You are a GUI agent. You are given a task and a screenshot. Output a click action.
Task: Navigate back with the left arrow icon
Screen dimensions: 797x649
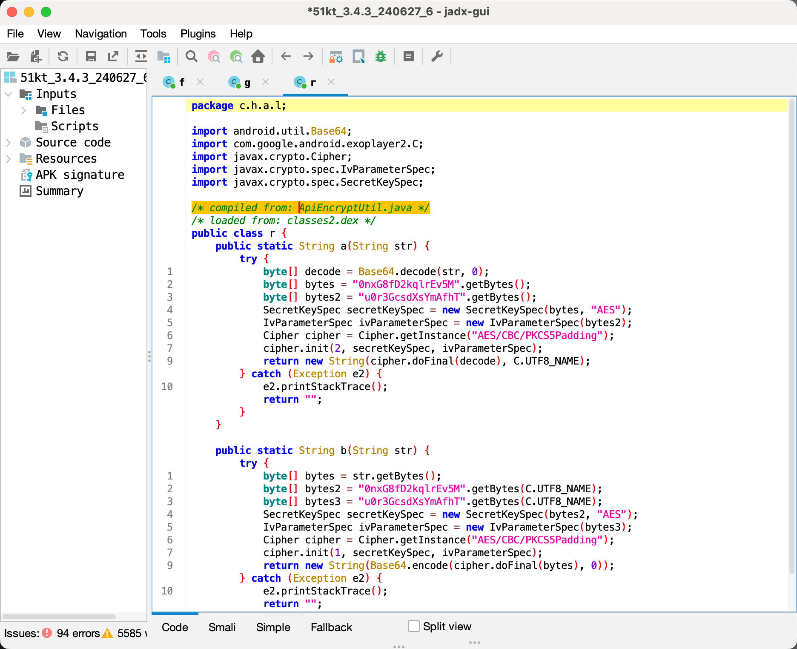(x=286, y=56)
